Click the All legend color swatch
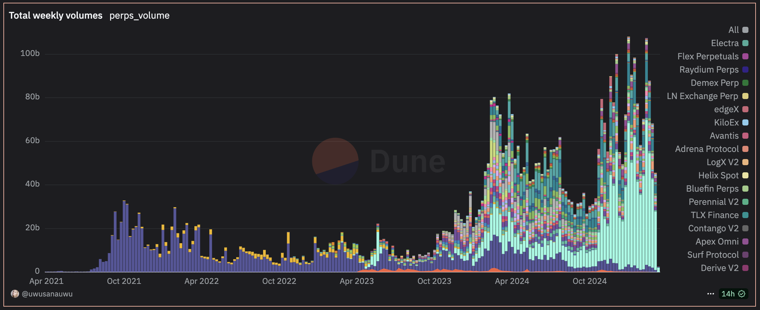Screen dimensions: 760x310 pyautogui.click(x=745, y=30)
